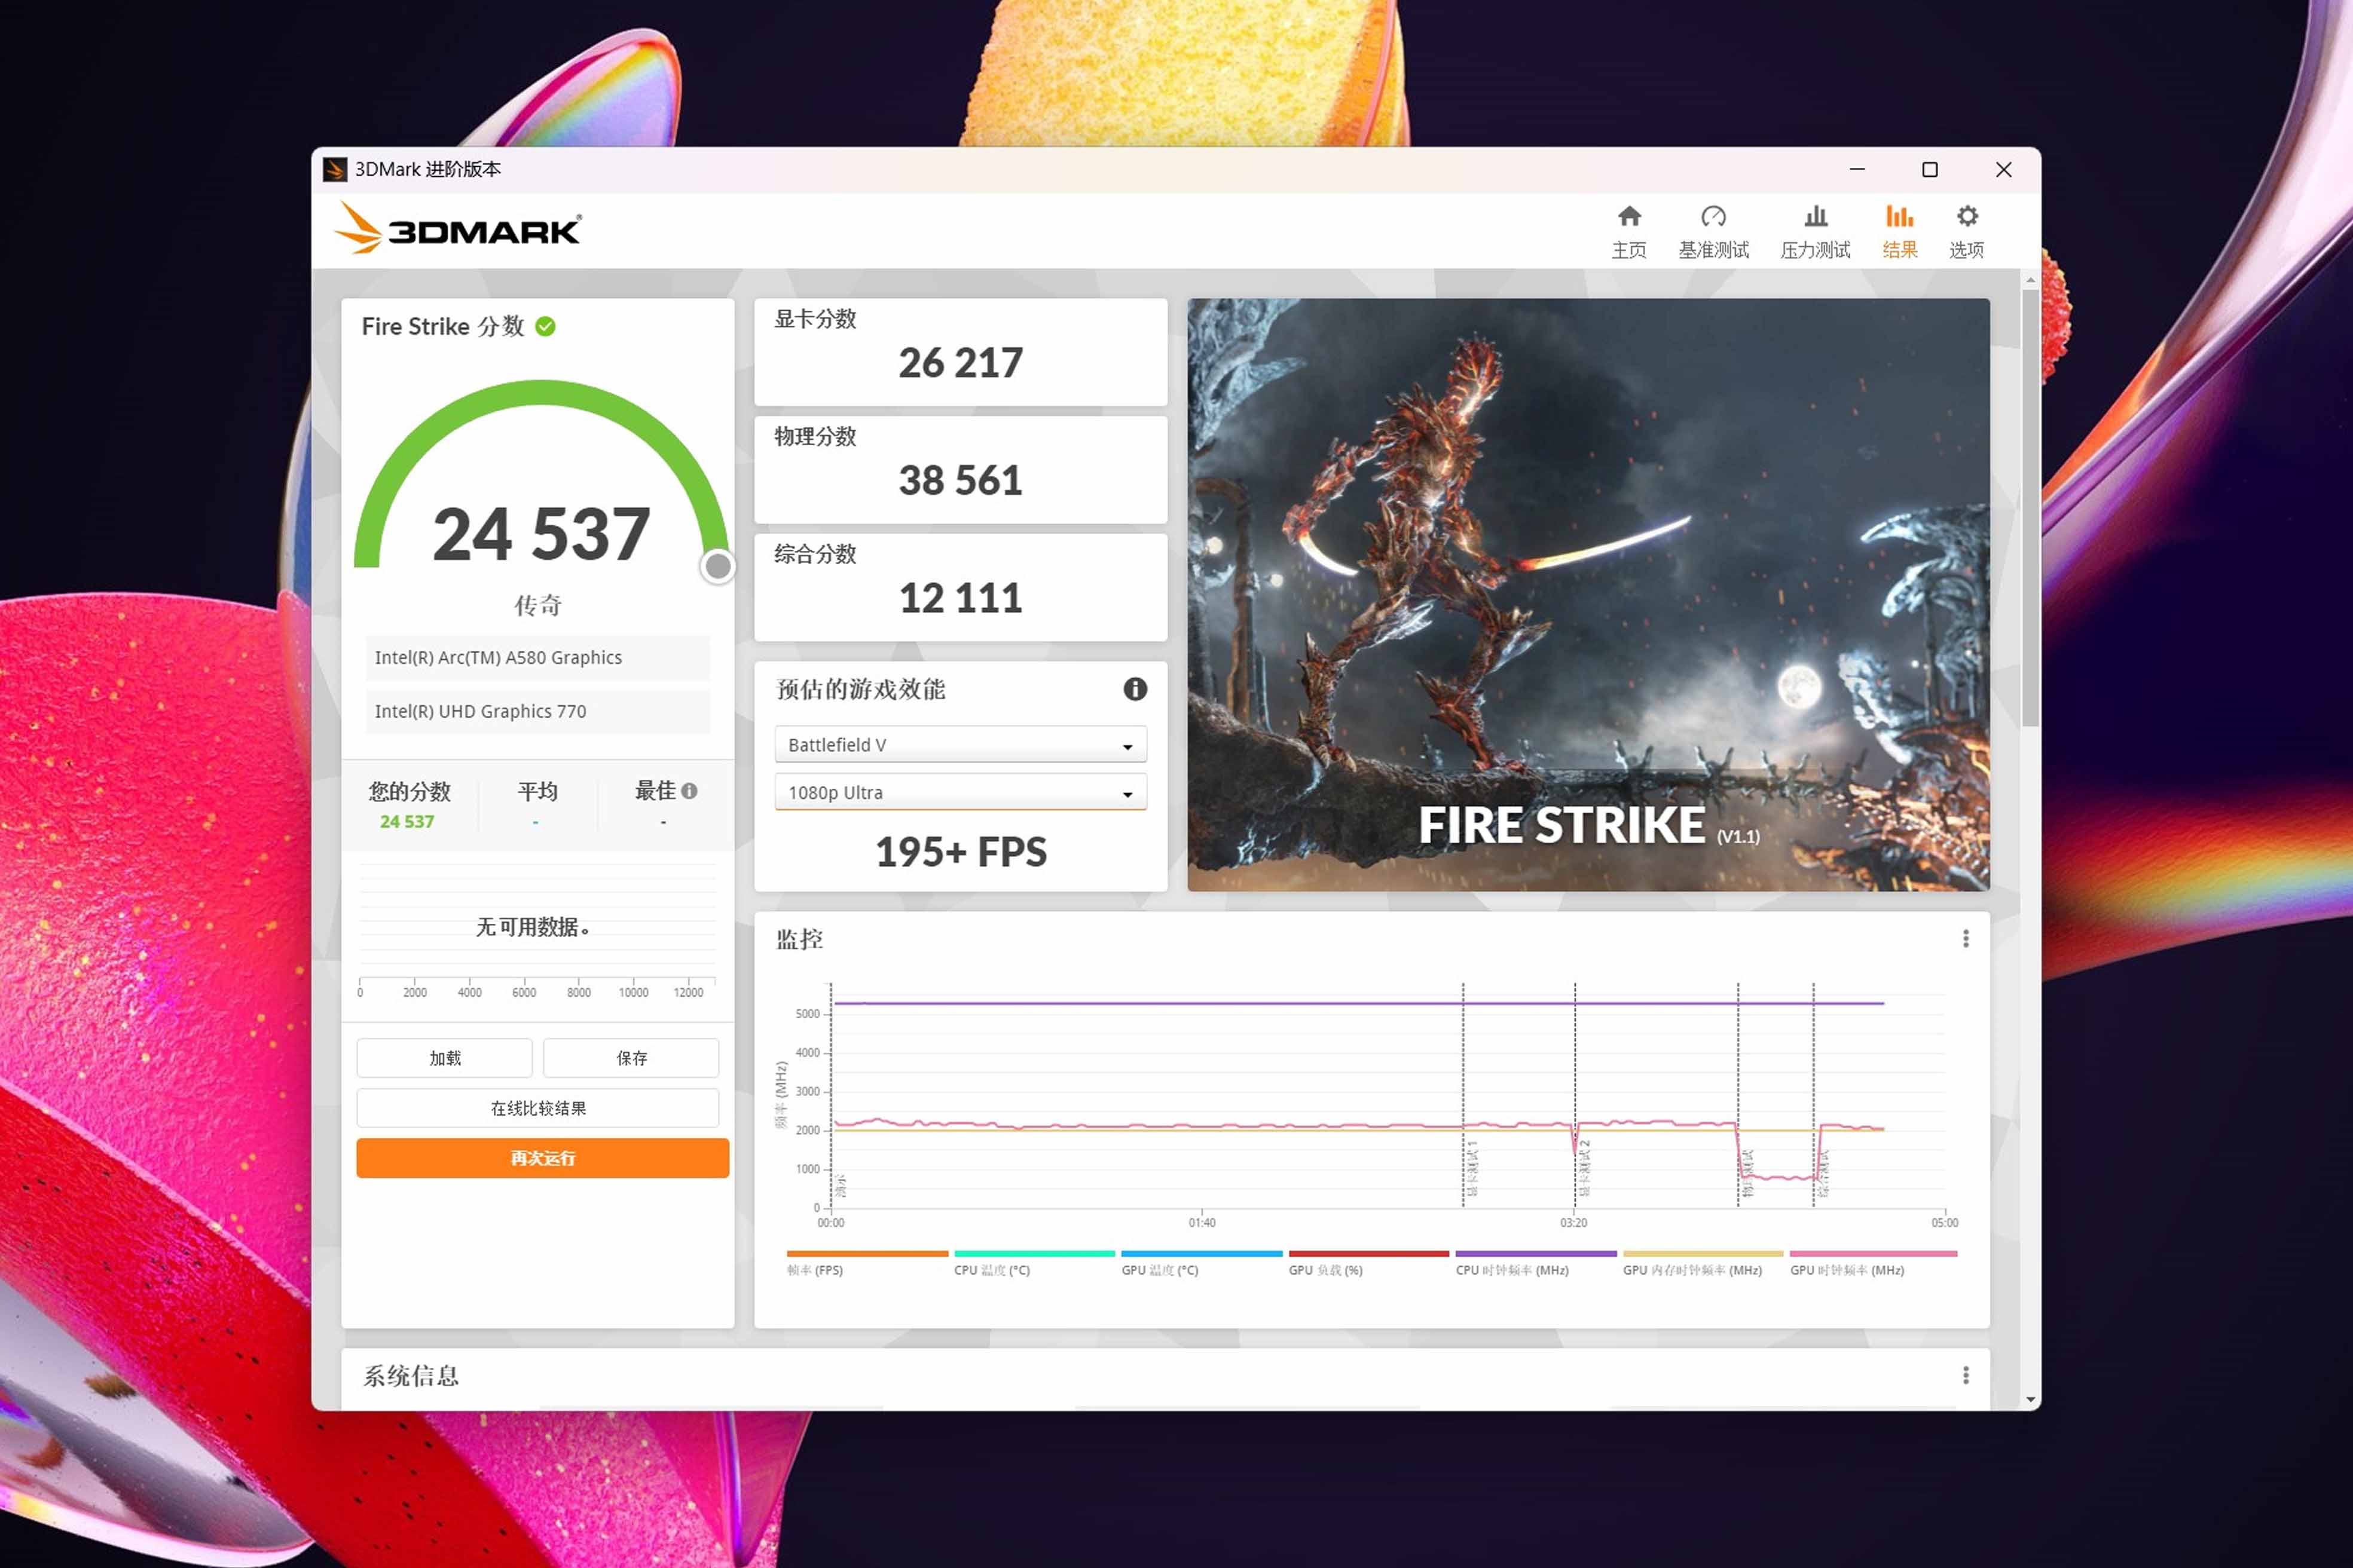Screen dimensions: 2353x1568
Task: Click the green validation check icon
Action: [x=545, y=326]
